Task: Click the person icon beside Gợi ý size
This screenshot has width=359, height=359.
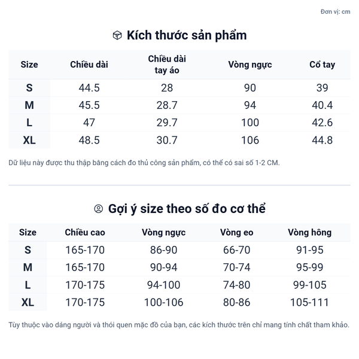Action: click(x=99, y=209)
